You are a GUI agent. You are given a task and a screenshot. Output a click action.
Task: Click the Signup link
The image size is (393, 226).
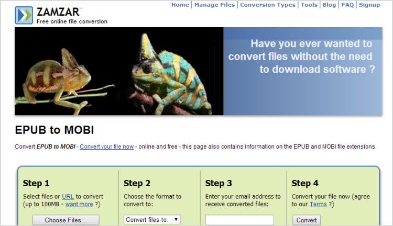click(x=369, y=5)
